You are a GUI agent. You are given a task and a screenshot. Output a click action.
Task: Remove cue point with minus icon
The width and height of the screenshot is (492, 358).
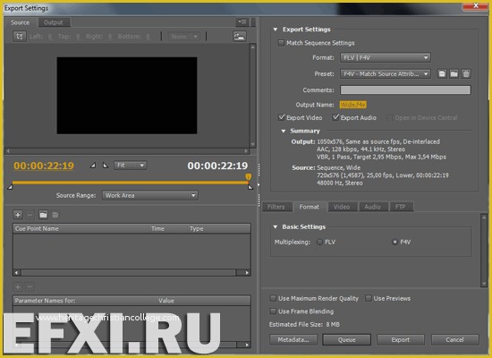pyautogui.click(x=30, y=215)
